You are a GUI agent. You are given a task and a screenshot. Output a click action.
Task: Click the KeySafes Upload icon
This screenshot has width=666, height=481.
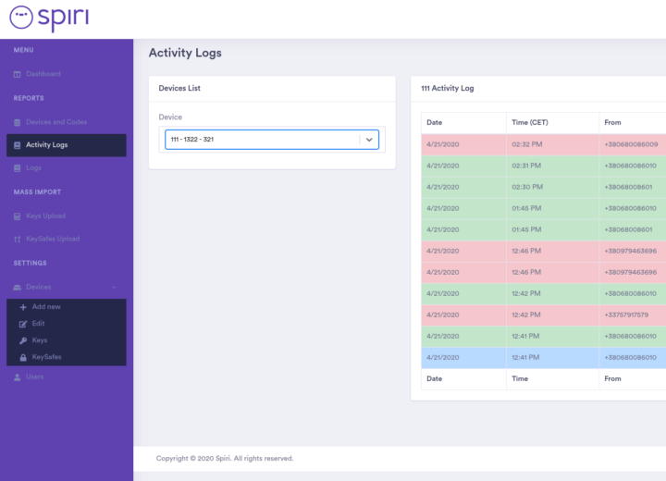click(18, 239)
